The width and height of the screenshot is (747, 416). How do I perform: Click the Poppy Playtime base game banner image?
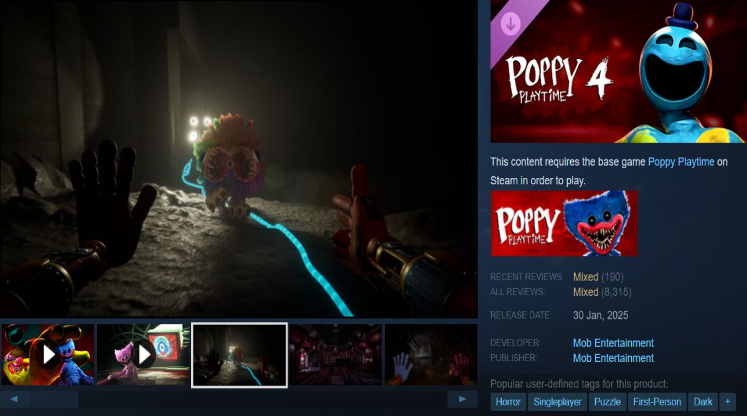click(x=564, y=224)
